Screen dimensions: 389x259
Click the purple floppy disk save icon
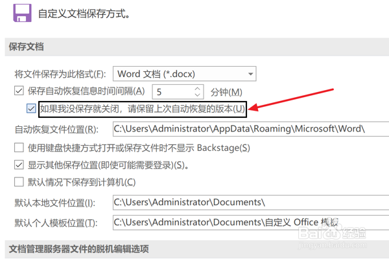tap(22, 13)
